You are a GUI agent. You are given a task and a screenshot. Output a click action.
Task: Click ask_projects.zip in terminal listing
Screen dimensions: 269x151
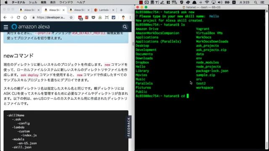[x=211, y=50]
